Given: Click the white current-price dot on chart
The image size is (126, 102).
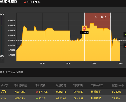Looking at the screenshot, I should pos(120,40).
